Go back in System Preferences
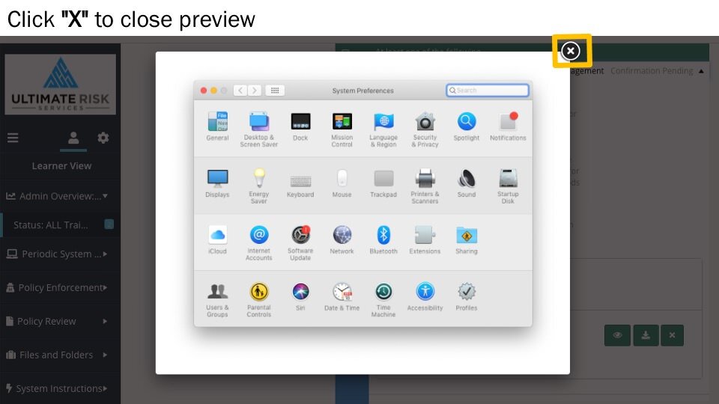The width and height of the screenshot is (719, 404). pos(240,91)
